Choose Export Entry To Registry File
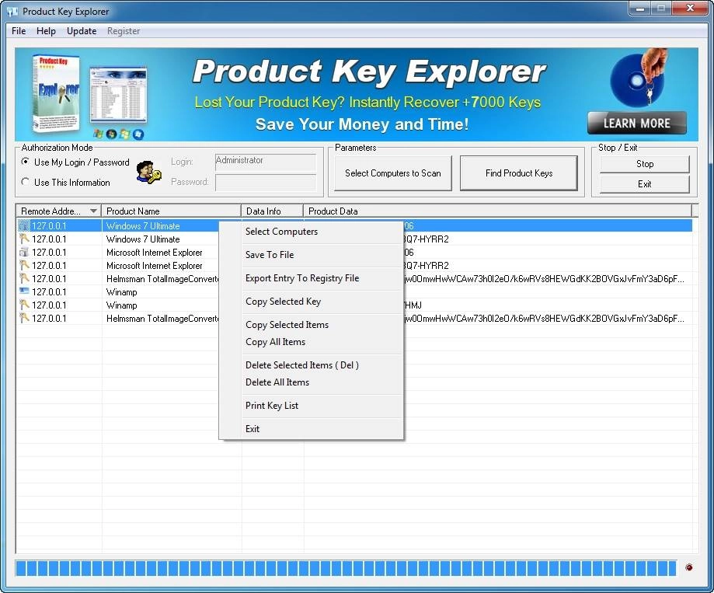Viewport: 714px width, 593px height. coord(311,277)
